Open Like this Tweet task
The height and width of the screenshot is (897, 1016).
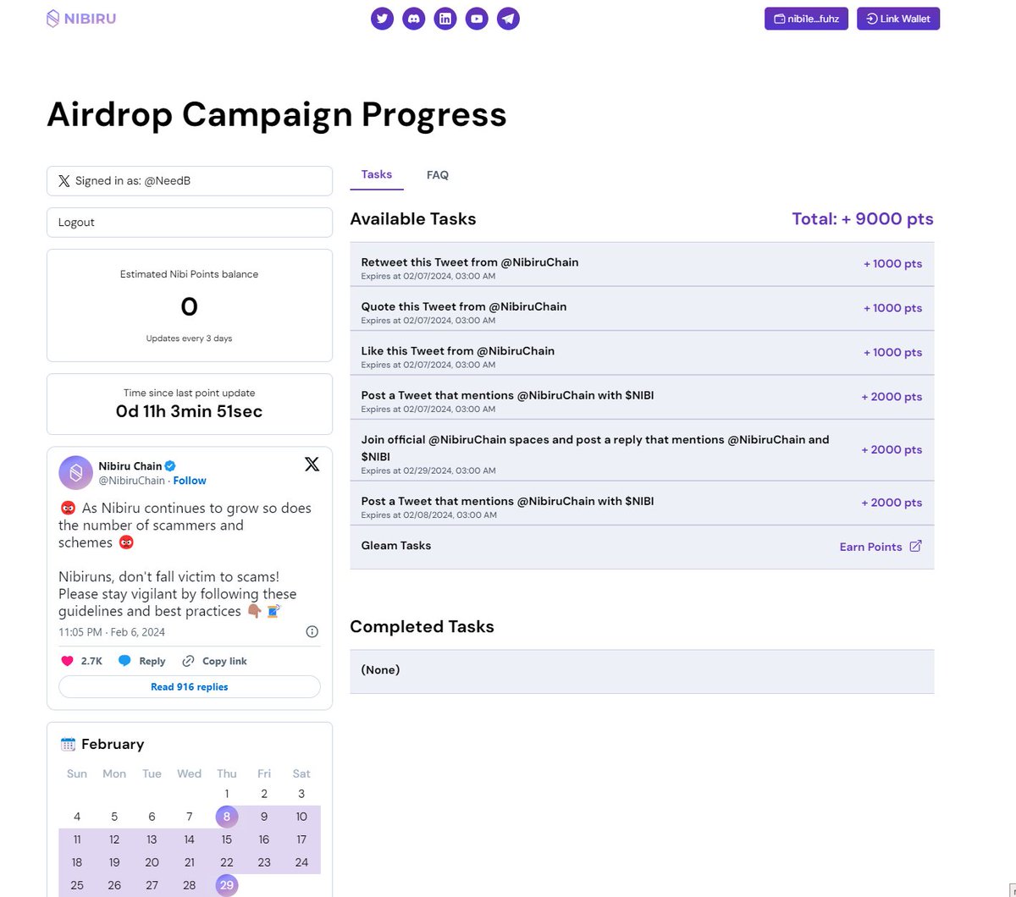pos(642,353)
